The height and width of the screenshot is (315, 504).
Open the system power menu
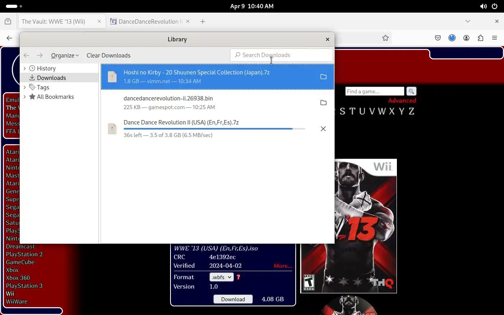[x=495, y=6]
